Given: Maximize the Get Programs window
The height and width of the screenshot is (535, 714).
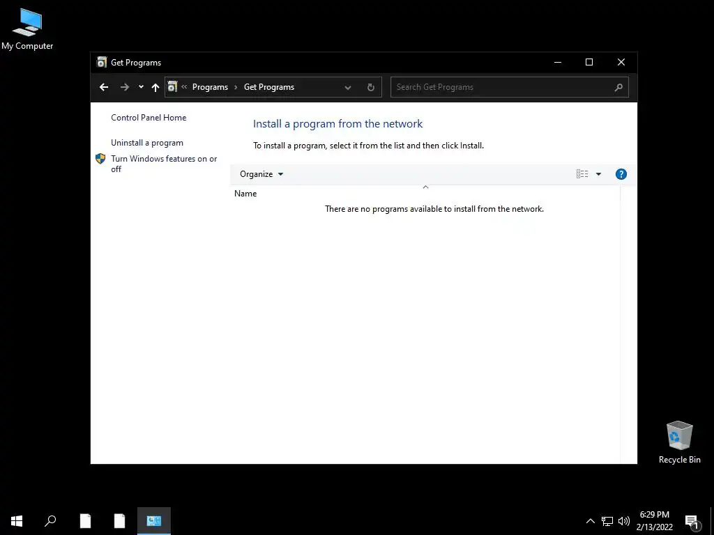Looking at the screenshot, I should [589, 62].
